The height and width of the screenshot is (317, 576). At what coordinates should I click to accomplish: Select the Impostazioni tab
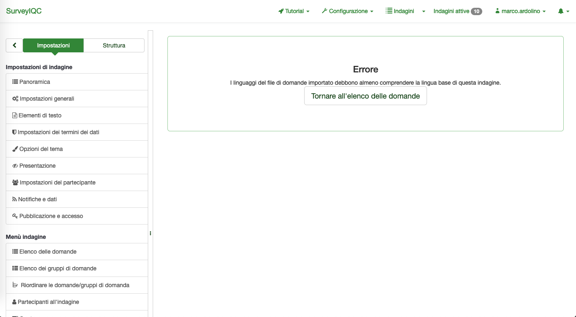tap(53, 45)
